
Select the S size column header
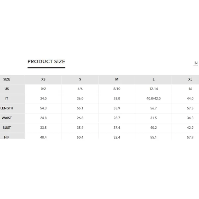click(x=80, y=80)
